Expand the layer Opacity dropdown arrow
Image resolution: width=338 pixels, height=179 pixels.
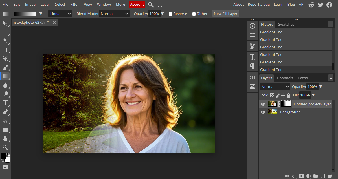pyautogui.click(x=321, y=87)
